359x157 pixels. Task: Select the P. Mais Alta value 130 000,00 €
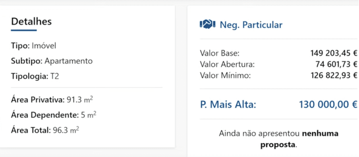(328, 105)
